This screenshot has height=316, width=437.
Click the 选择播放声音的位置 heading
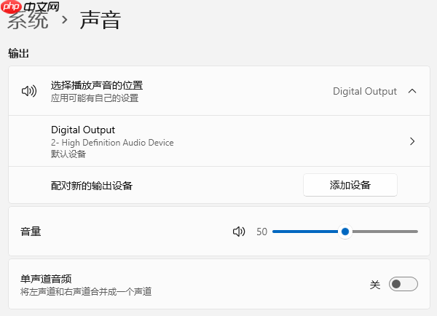tap(97, 85)
